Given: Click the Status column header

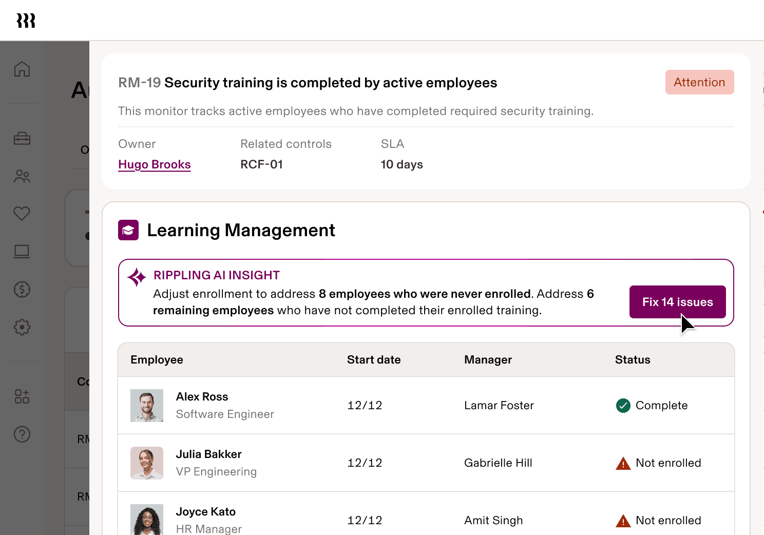Looking at the screenshot, I should (633, 359).
